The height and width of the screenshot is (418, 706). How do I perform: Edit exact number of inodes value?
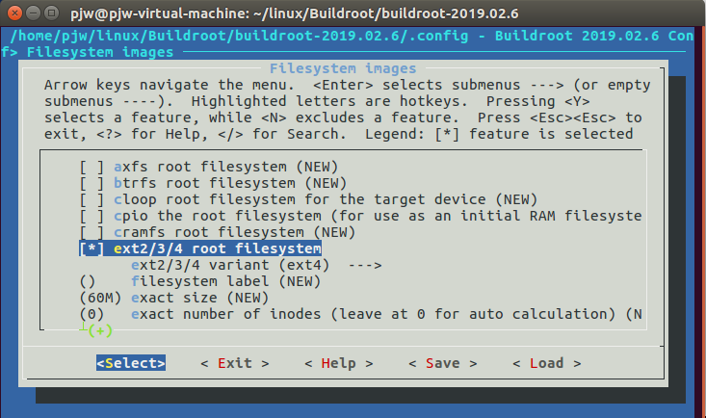360,314
